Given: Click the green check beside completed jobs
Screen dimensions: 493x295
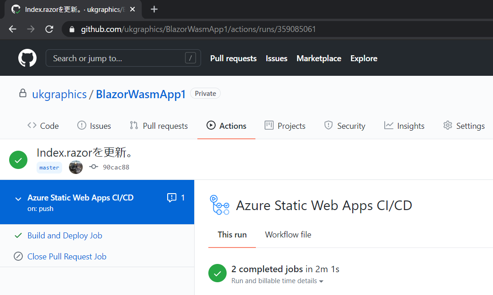Looking at the screenshot, I should tap(217, 273).
